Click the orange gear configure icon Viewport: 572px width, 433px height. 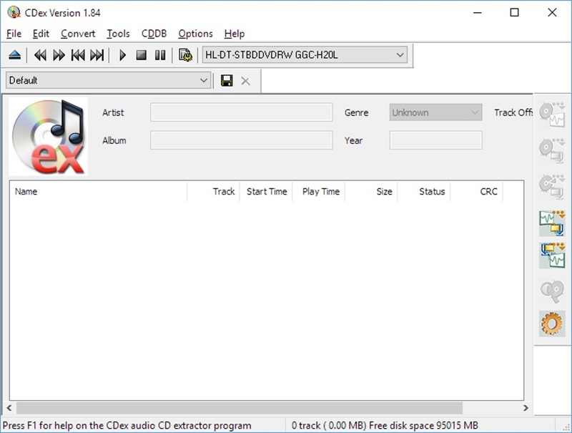pyautogui.click(x=551, y=323)
